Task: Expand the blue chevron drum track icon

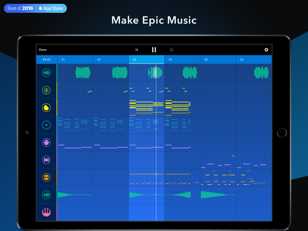Action: coord(46,125)
